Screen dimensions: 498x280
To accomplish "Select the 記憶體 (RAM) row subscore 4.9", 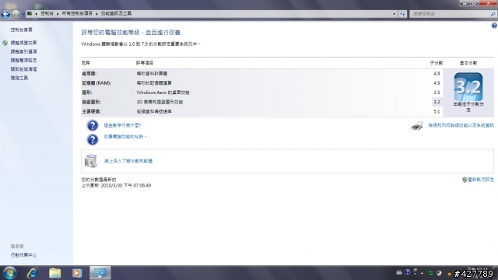I will pyautogui.click(x=437, y=83).
